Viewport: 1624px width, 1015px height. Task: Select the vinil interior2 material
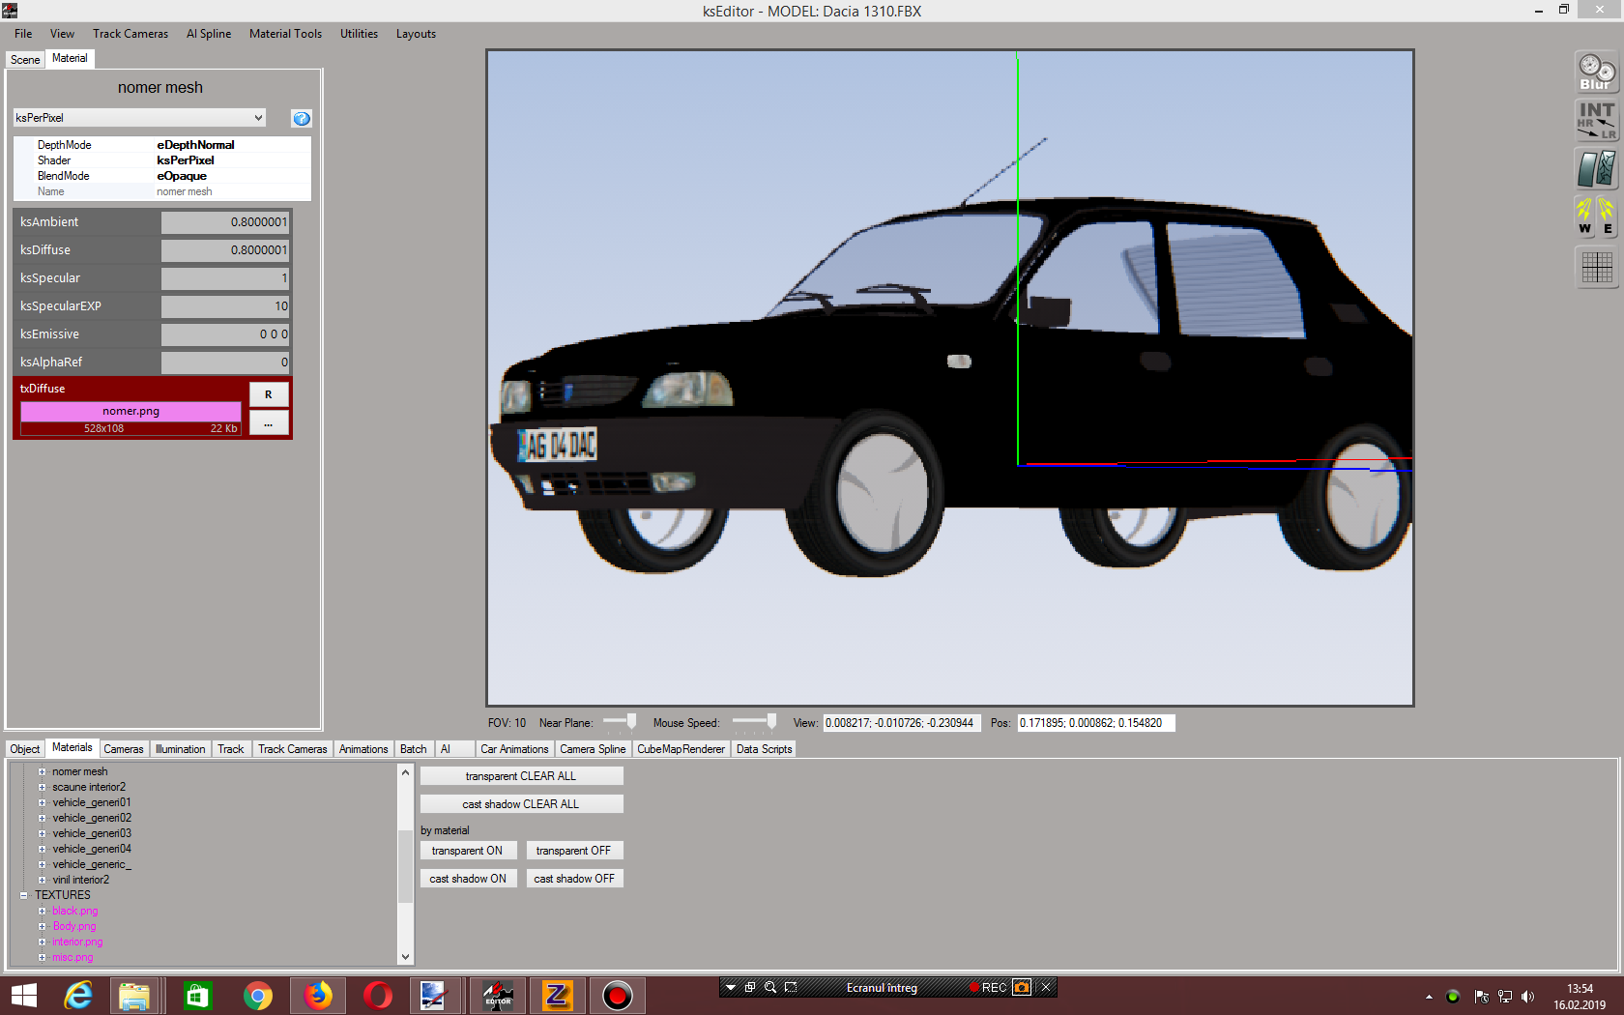tap(81, 880)
